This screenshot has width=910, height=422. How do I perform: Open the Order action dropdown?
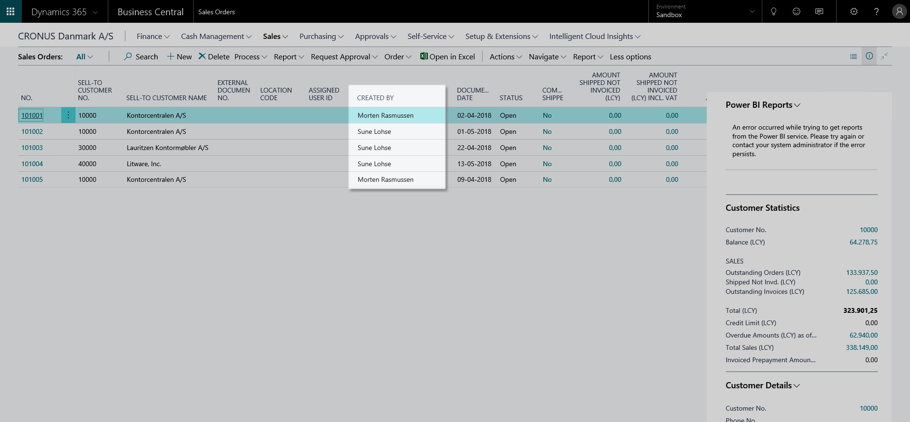coord(398,56)
